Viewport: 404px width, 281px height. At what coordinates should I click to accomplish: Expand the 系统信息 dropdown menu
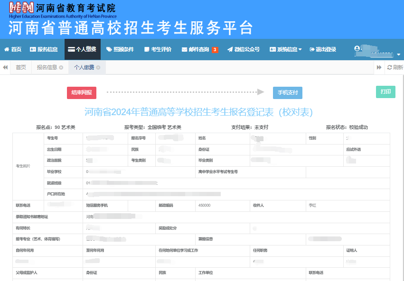285,49
